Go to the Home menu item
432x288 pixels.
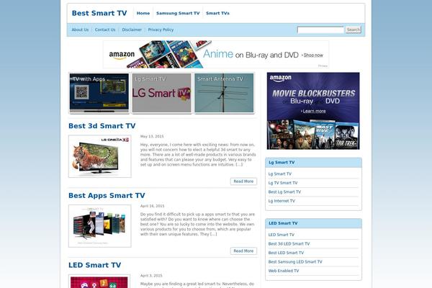point(143,13)
